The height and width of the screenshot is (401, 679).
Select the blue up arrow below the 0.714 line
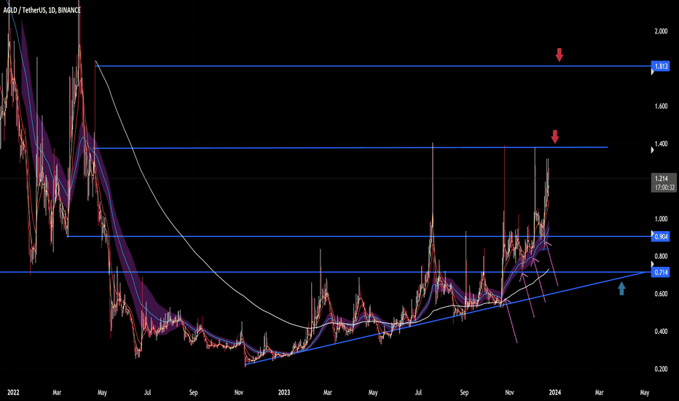[621, 289]
